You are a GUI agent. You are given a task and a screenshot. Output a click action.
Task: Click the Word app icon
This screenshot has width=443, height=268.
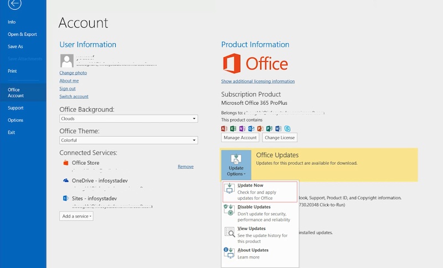tap(279, 129)
